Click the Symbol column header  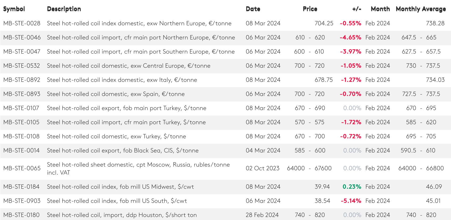[14, 9]
